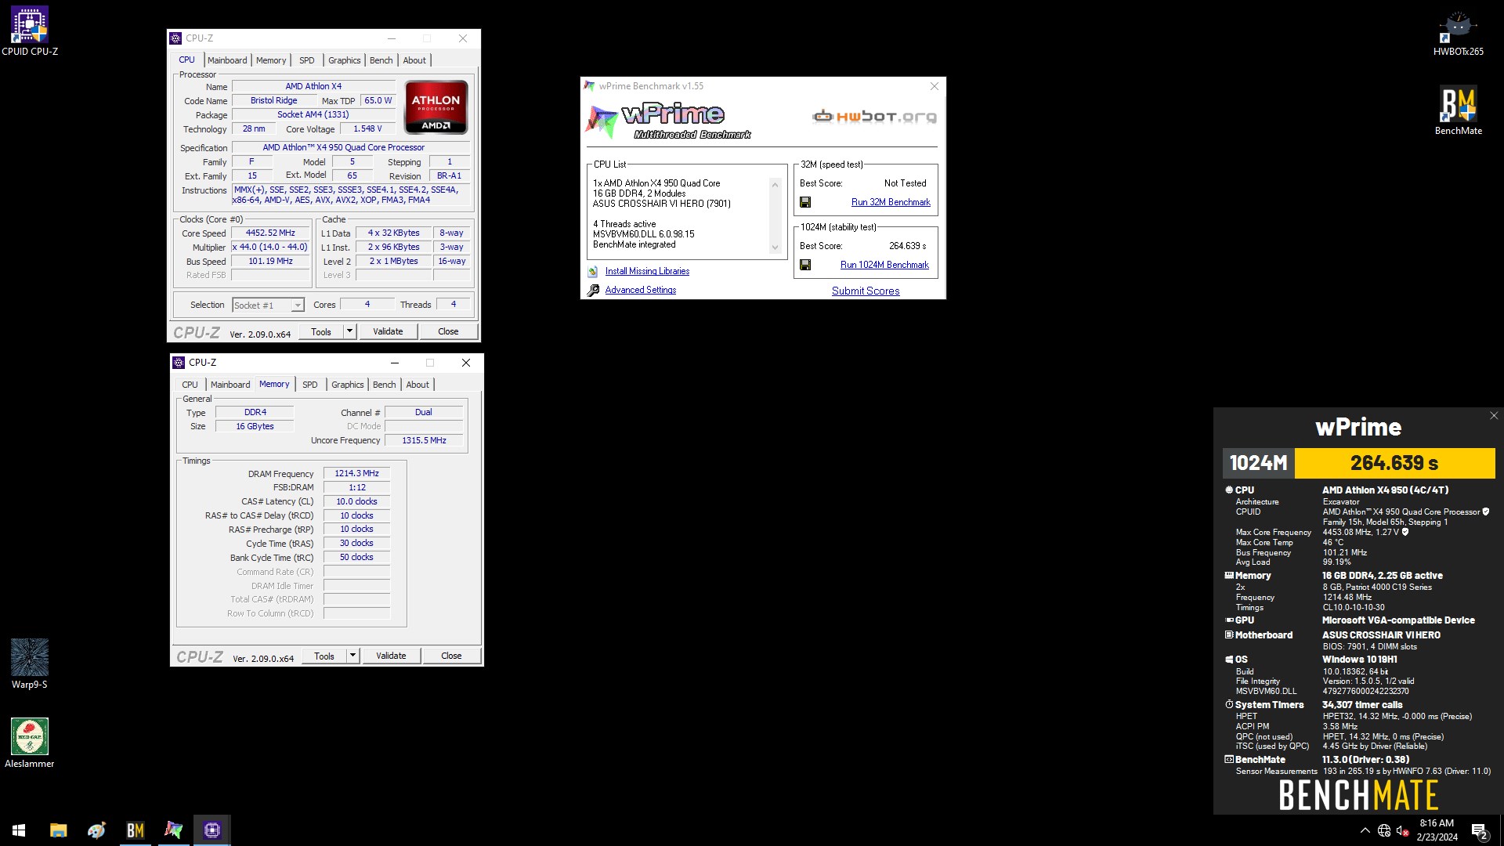This screenshot has height=846, width=1504.
Task: Click the Advanced Settings wrench icon
Action: tap(593, 290)
